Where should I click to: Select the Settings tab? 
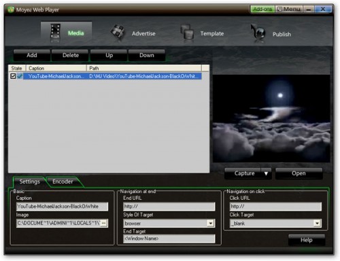coord(29,181)
